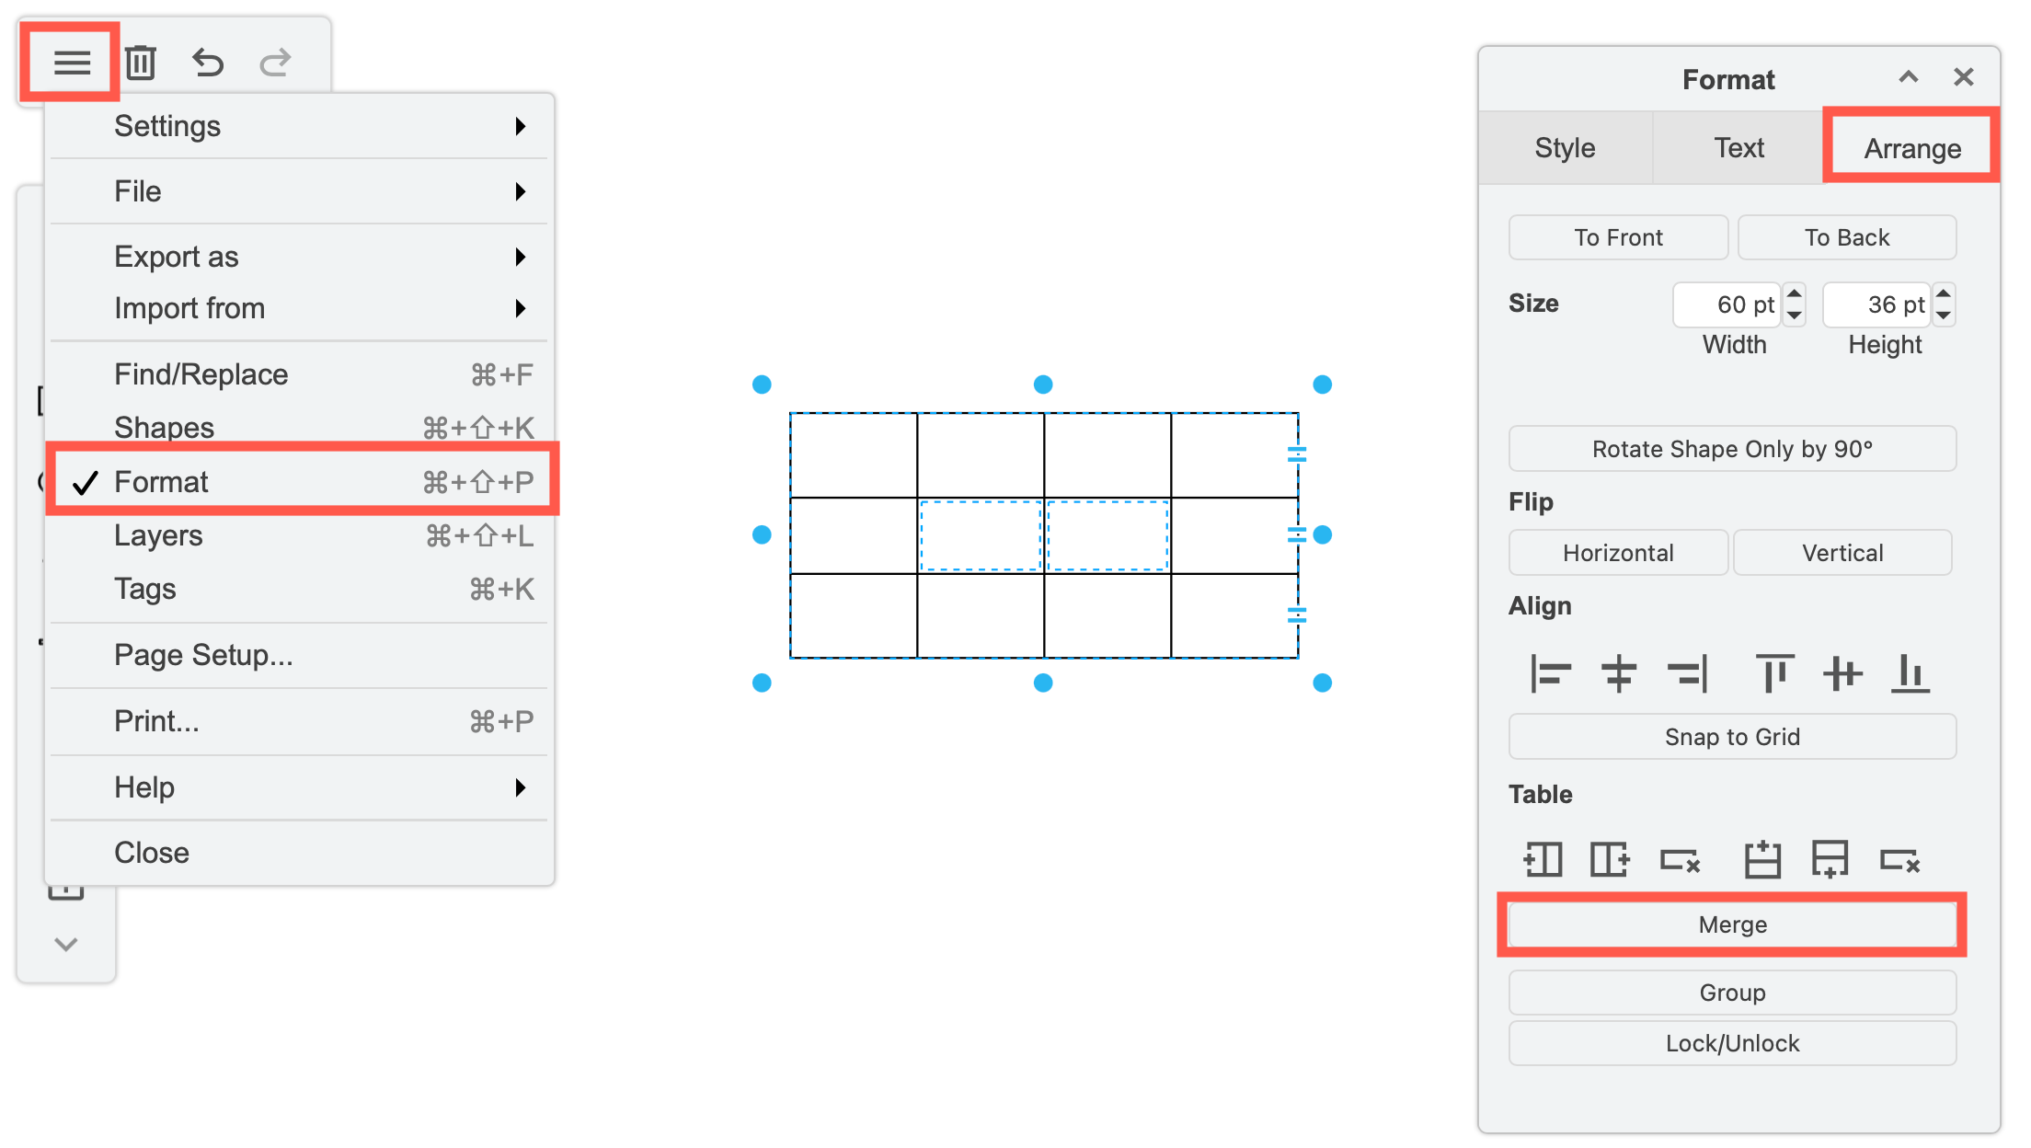Select the Style tab
The width and height of the screenshot is (2031, 1148).
(x=1565, y=147)
